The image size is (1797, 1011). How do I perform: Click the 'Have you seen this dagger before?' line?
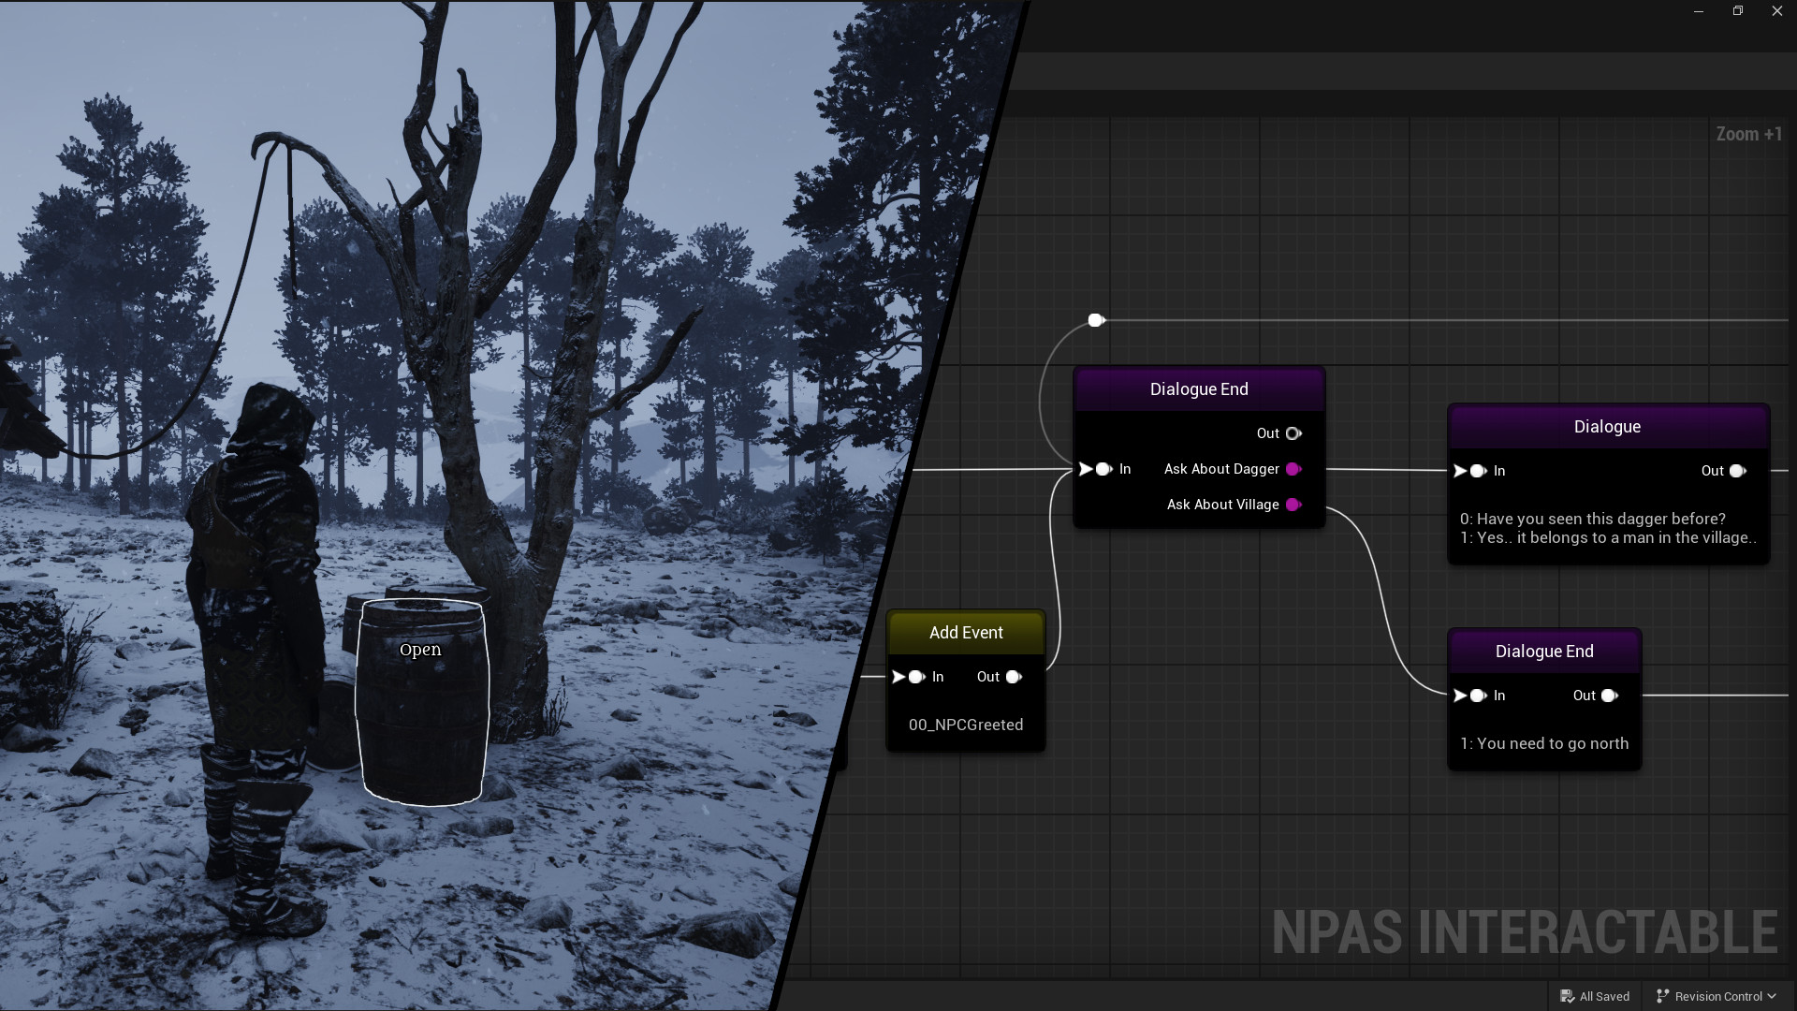1593,519
